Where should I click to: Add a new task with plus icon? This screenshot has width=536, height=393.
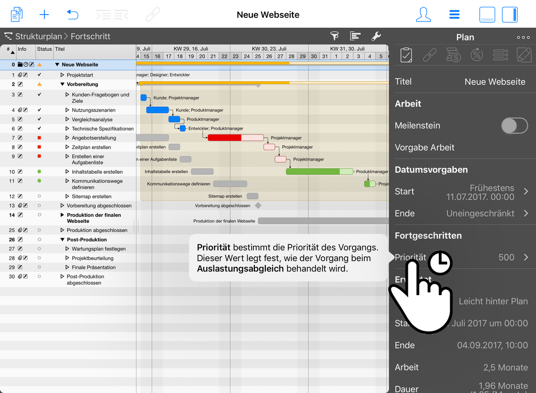tap(44, 14)
